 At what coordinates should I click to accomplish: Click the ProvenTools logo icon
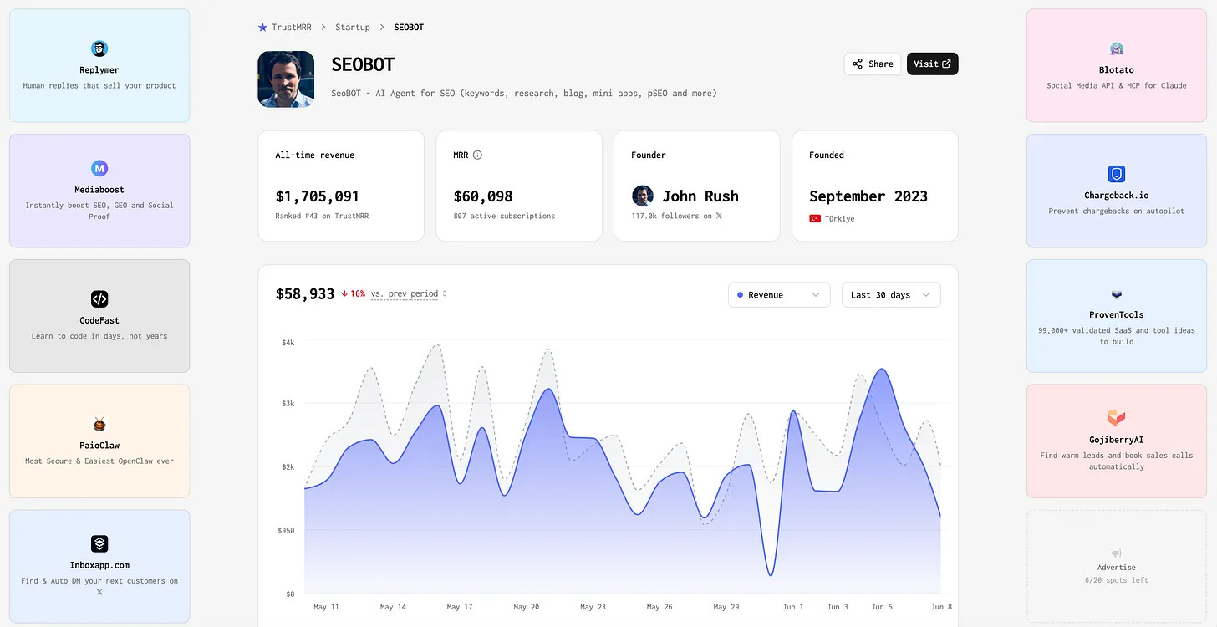(x=1117, y=294)
